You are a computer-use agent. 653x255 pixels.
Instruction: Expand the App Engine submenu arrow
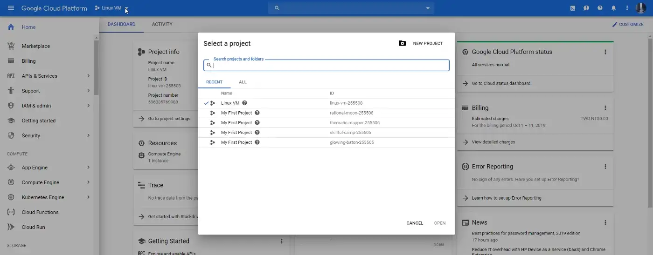pos(88,168)
